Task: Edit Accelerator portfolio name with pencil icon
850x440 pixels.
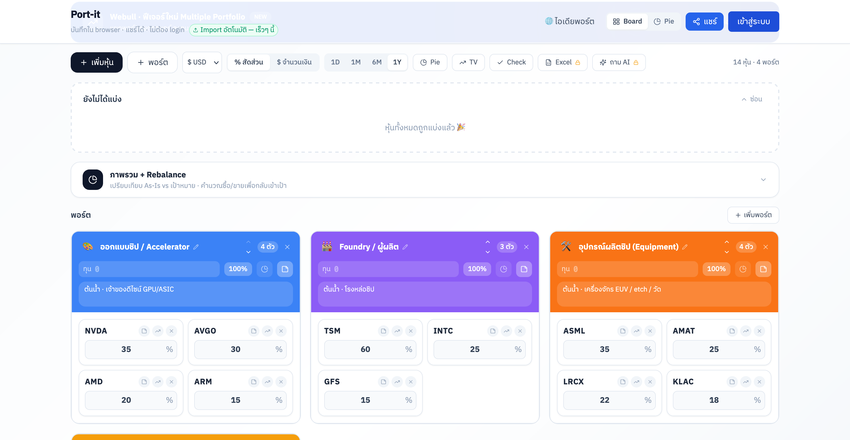Action: (196, 247)
